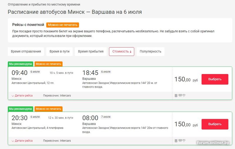235x149 pixels.
Task: Click the orange 'Можно не печатать' badge in the notice
Action: coord(63,25)
